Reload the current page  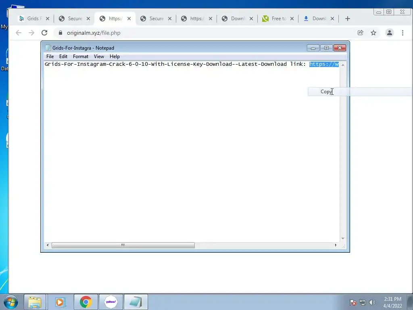point(44,33)
